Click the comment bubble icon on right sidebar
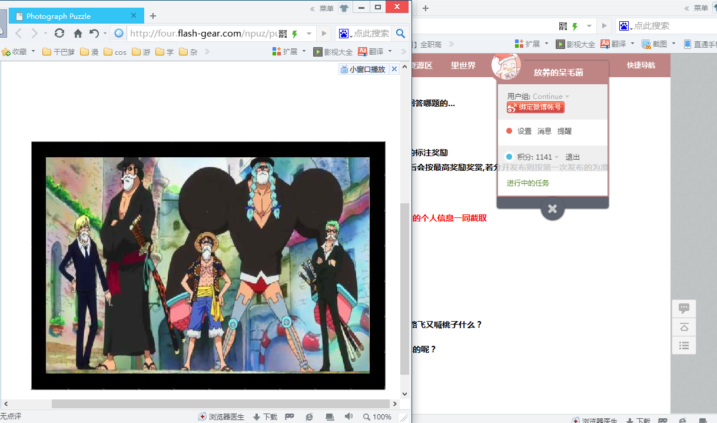The width and height of the screenshot is (717, 423). [684, 308]
